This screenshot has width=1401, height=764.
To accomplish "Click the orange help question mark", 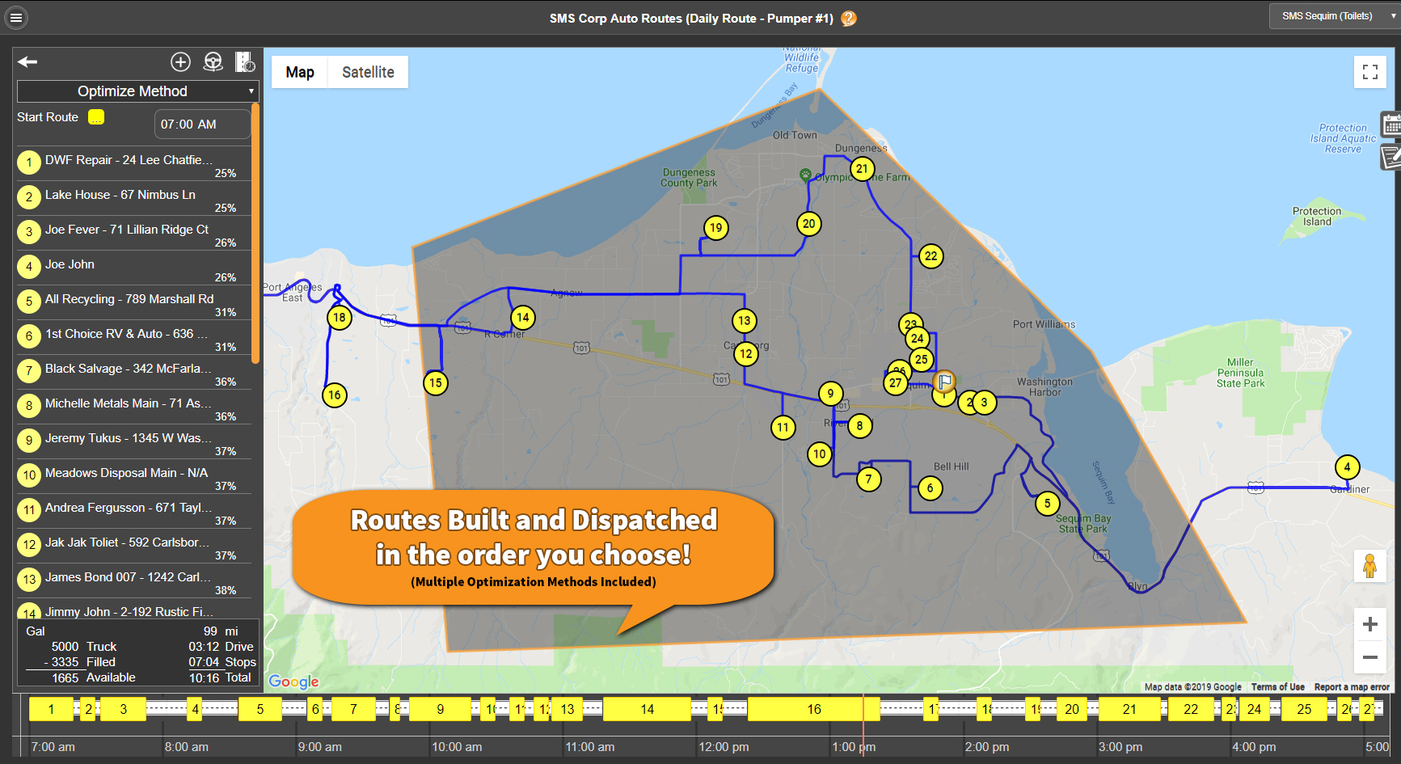I will tap(848, 19).
